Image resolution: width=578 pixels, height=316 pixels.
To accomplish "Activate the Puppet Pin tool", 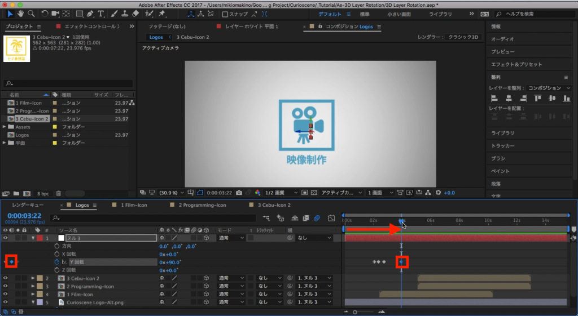I will [x=162, y=14].
